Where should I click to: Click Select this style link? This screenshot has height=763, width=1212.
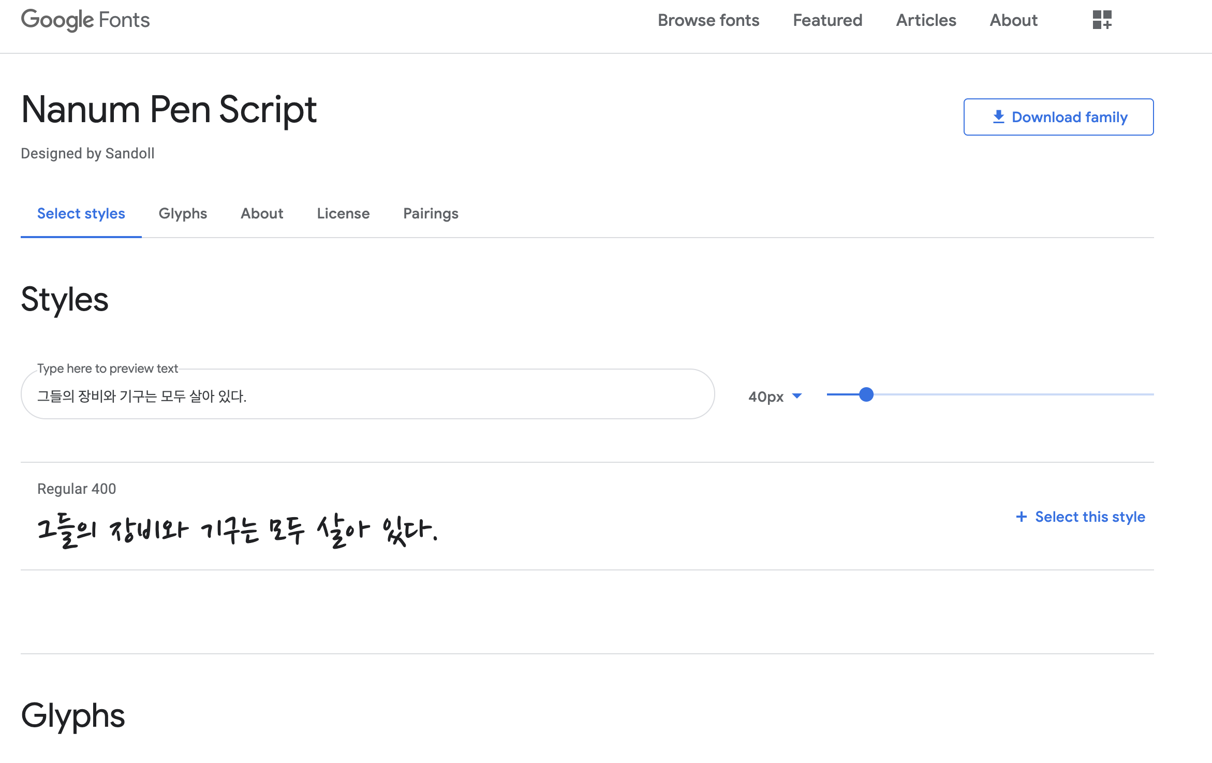1090,517
